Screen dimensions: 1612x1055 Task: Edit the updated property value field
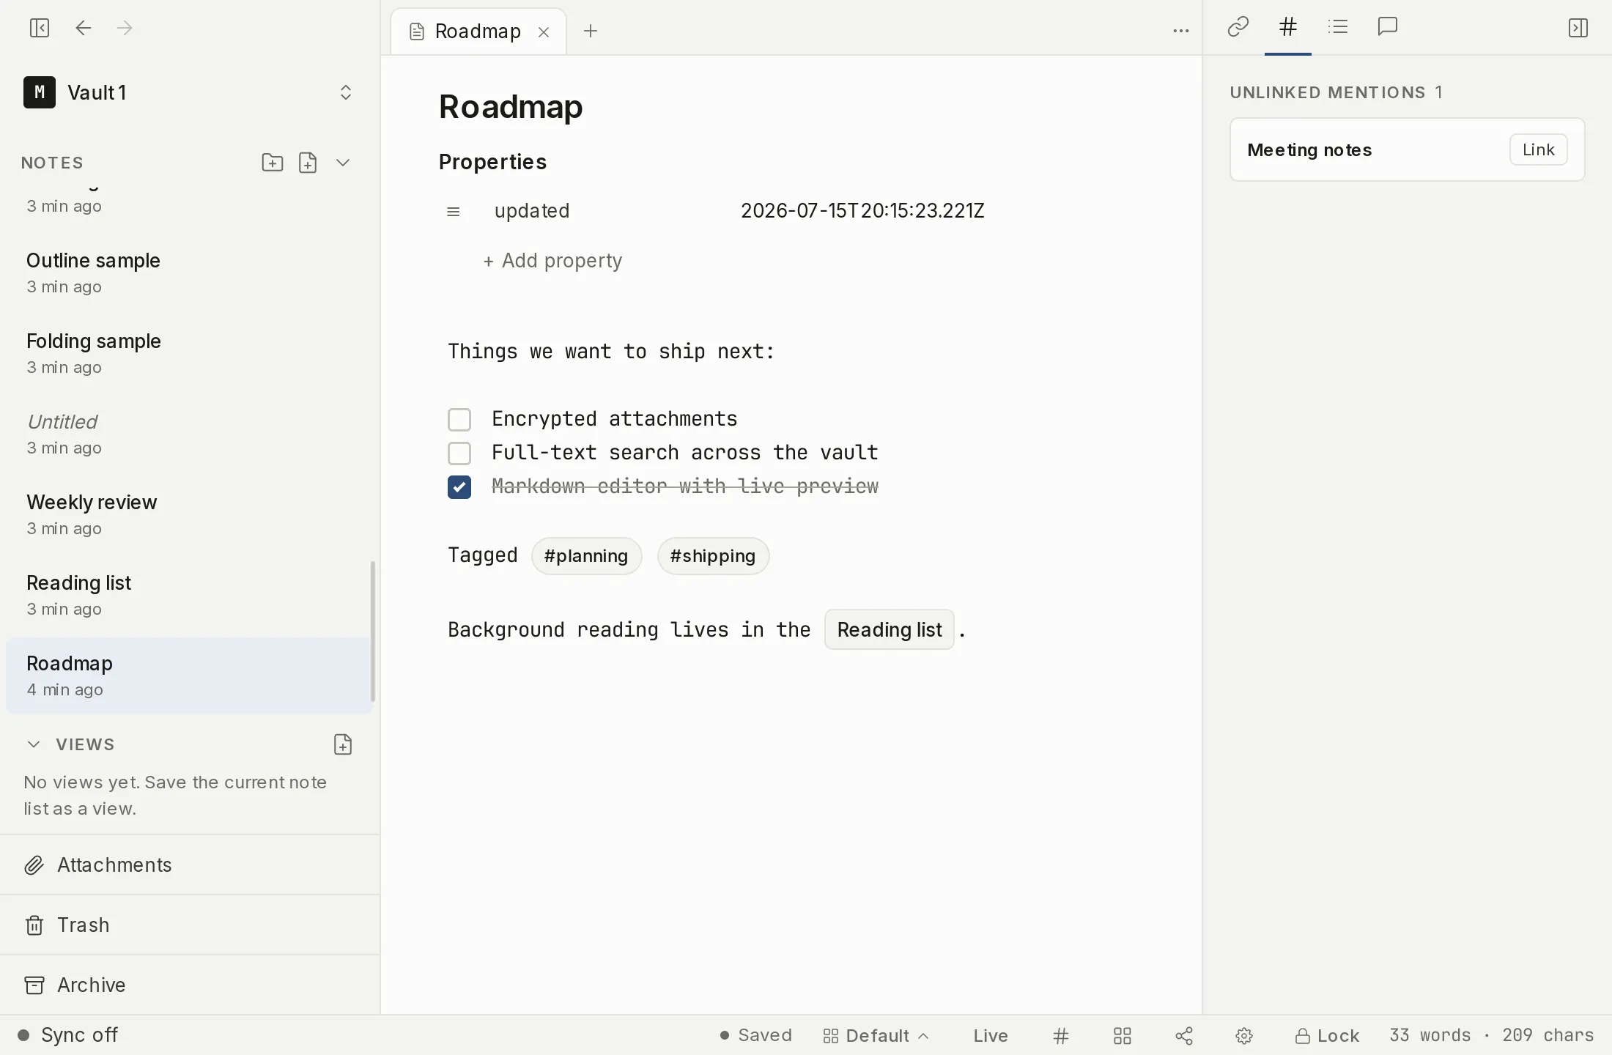coord(862,211)
